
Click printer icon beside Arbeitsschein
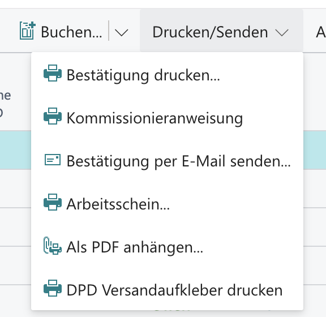pyautogui.click(x=53, y=202)
